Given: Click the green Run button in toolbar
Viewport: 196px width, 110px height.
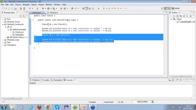Looking at the screenshot, I should click(x=48, y=9).
